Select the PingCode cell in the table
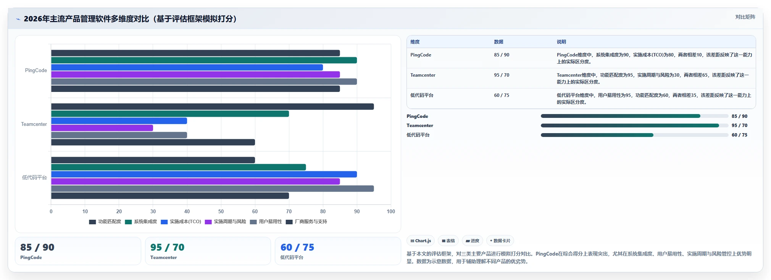Image resolution: width=771 pixels, height=280 pixels. click(421, 55)
